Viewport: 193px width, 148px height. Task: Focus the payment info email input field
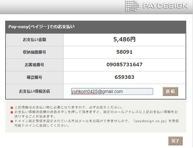coord(112,91)
